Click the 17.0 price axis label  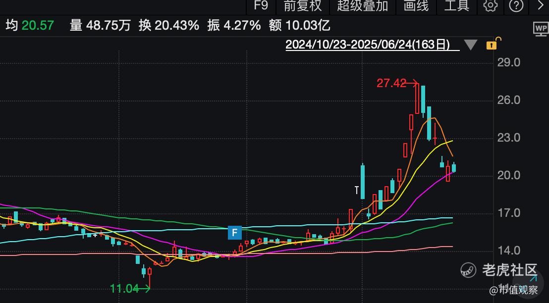pos(509,213)
